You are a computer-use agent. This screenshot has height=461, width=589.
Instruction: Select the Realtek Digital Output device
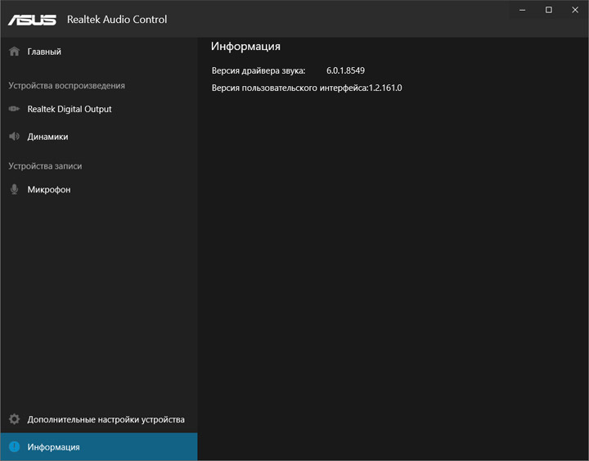[70, 109]
